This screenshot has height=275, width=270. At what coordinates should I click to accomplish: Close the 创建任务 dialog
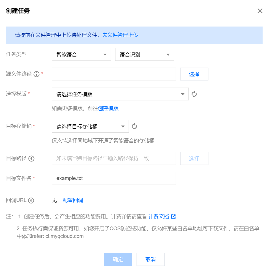click(x=260, y=11)
